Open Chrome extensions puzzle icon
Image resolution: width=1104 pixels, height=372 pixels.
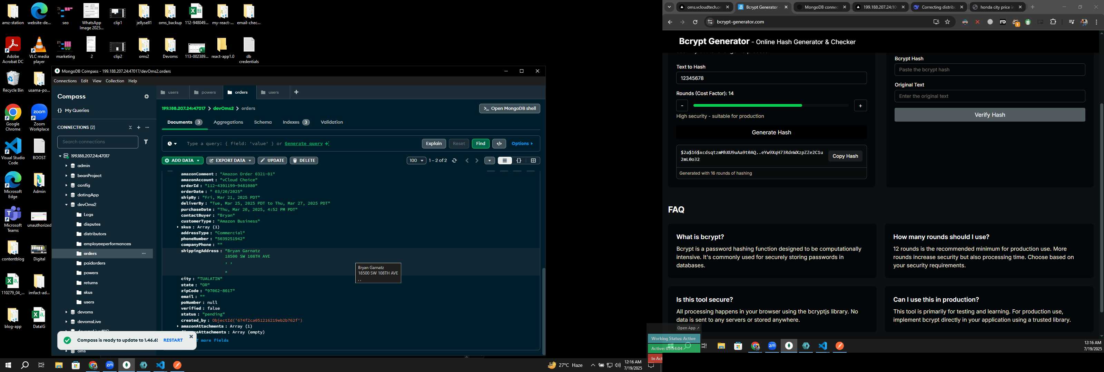[x=1053, y=22]
